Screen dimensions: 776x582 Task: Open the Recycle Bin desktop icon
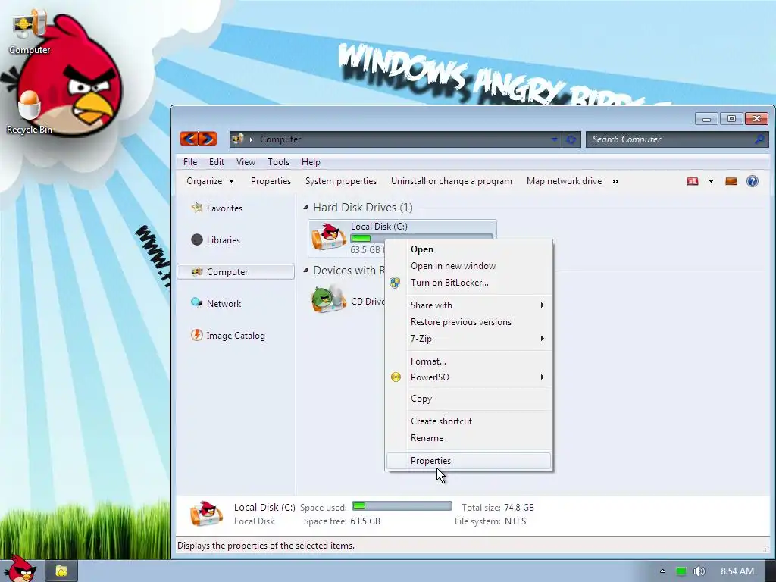(30, 112)
